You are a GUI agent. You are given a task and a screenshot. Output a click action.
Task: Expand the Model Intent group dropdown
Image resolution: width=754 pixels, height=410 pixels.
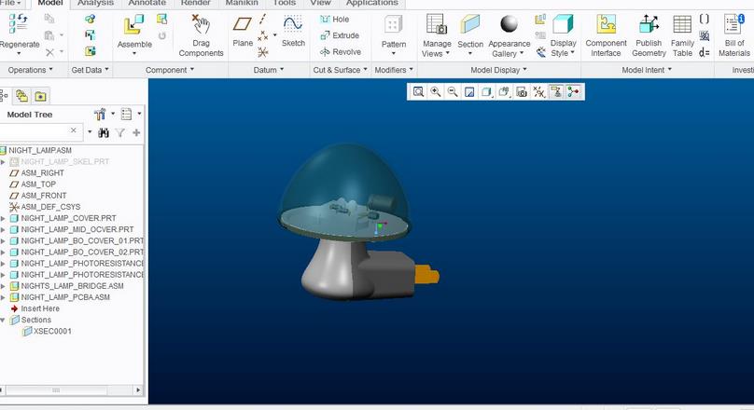670,70
